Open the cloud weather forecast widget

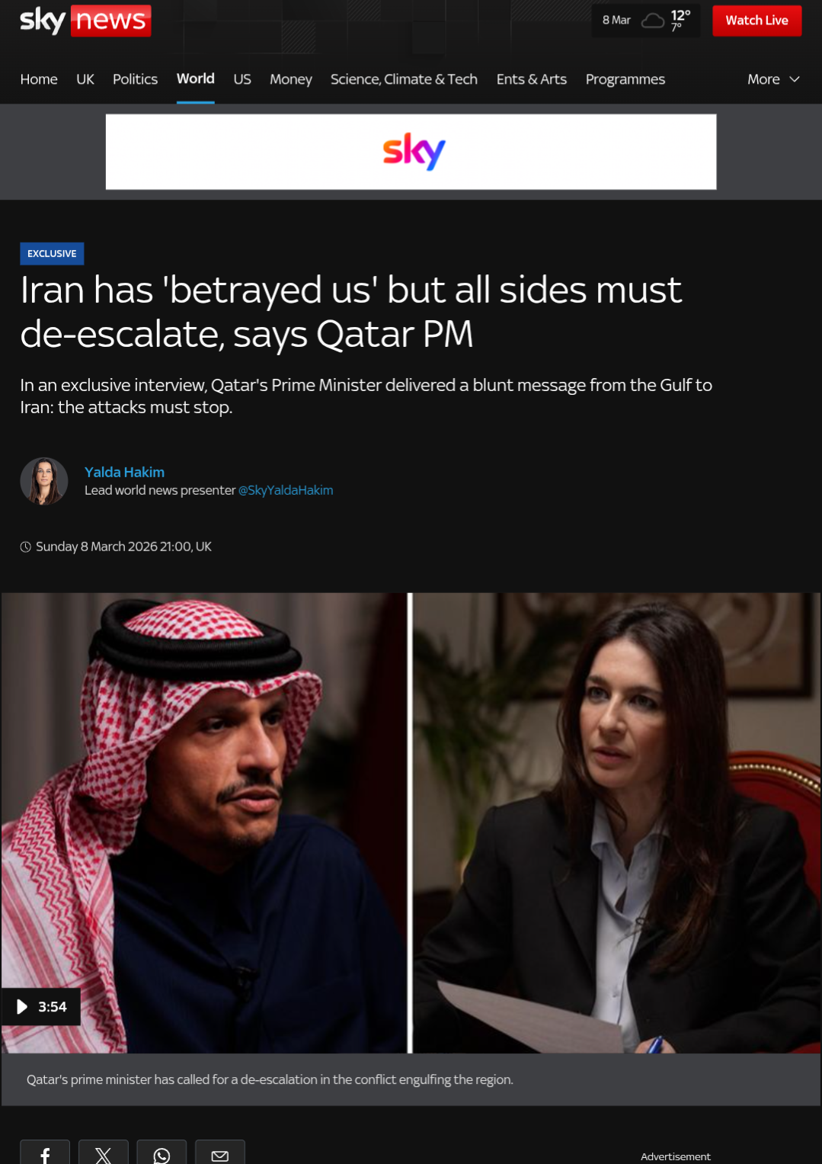coord(646,21)
